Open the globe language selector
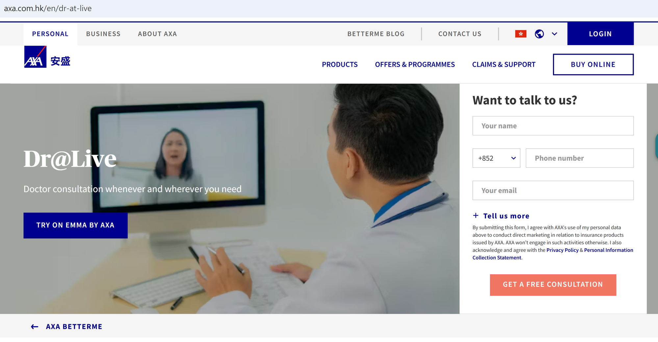This screenshot has height=342, width=658. pyautogui.click(x=539, y=34)
